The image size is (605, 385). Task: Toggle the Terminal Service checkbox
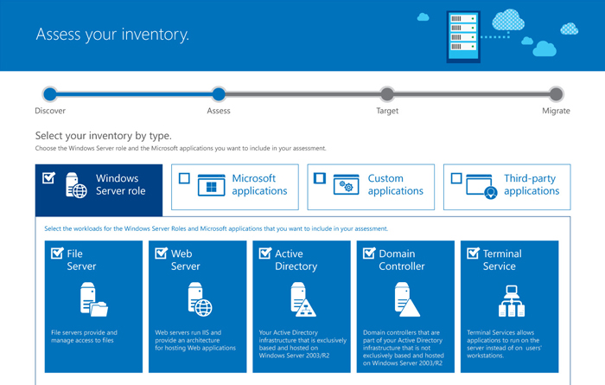tap(473, 253)
